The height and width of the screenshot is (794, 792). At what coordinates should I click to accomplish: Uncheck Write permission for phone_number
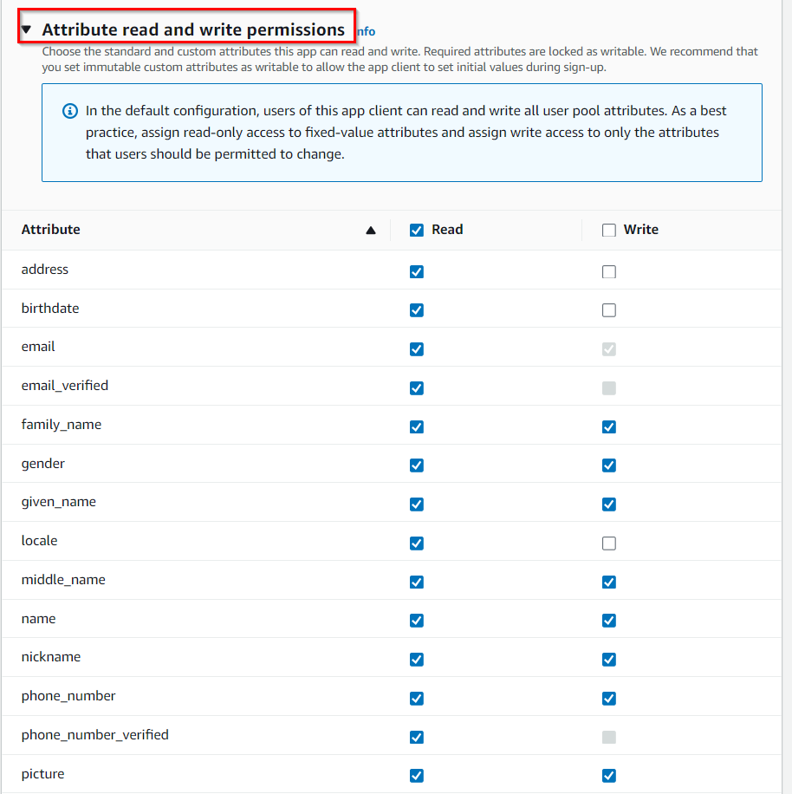[609, 699]
